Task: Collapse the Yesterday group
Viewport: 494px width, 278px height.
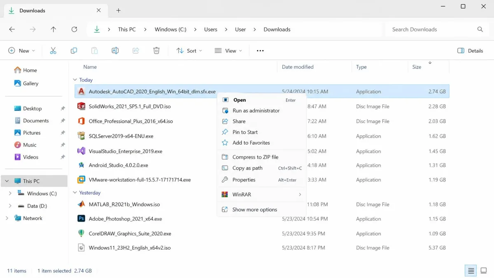Action: coord(75,193)
